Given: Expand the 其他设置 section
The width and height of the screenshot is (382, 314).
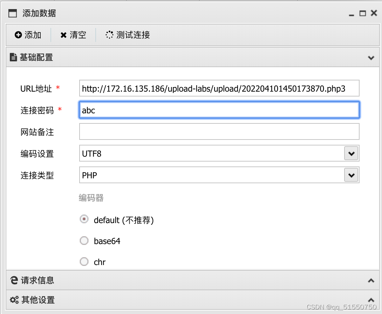Looking at the screenshot, I should [x=371, y=300].
